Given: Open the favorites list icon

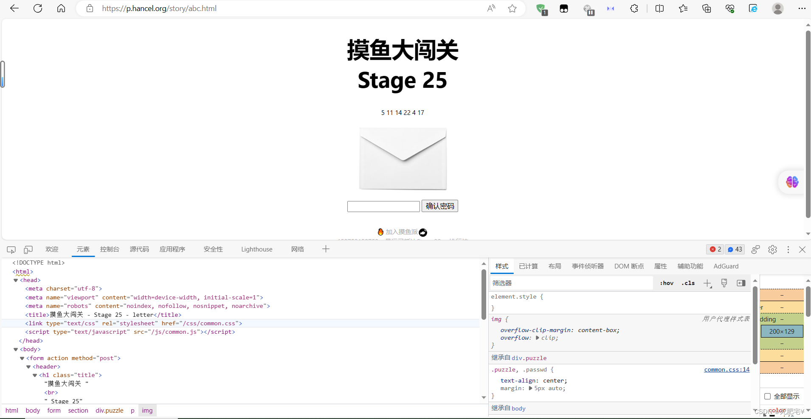Looking at the screenshot, I should tap(683, 8).
